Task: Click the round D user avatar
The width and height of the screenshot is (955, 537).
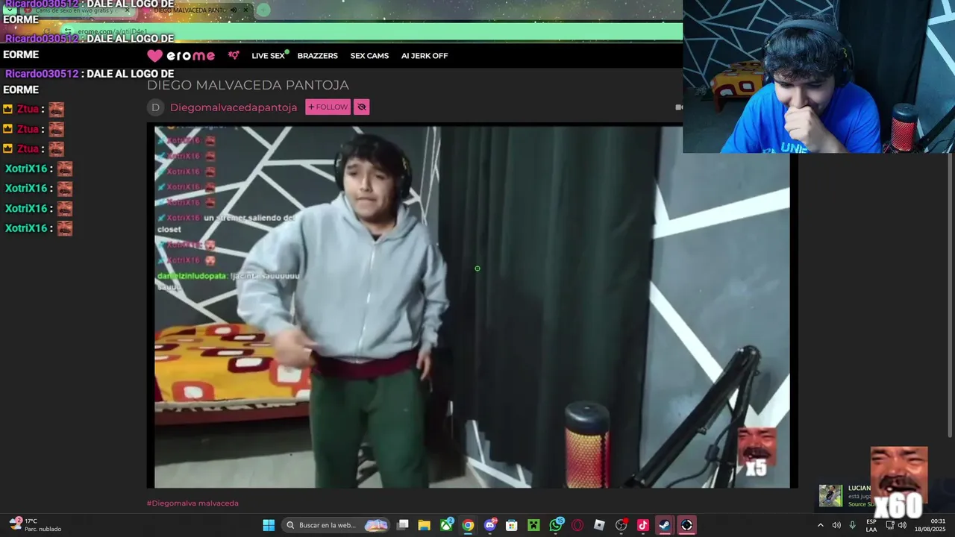Action: (x=155, y=107)
